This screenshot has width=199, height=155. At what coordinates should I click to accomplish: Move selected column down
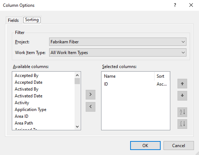click(x=182, y=96)
